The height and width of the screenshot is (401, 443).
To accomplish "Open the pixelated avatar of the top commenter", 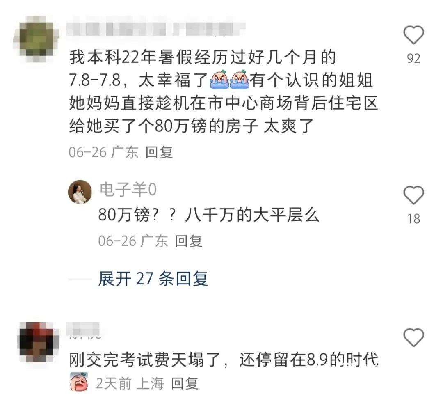I will click(x=36, y=38).
